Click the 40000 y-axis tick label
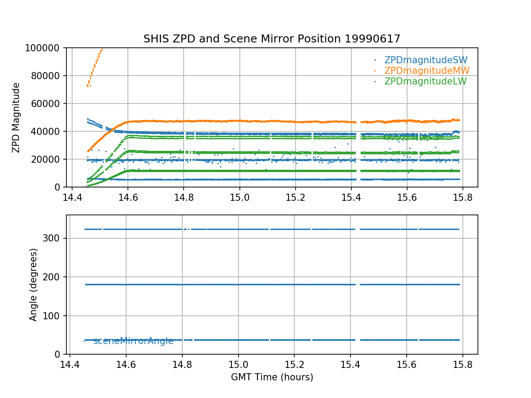Image resolution: width=531 pixels, height=398 pixels. [48, 131]
